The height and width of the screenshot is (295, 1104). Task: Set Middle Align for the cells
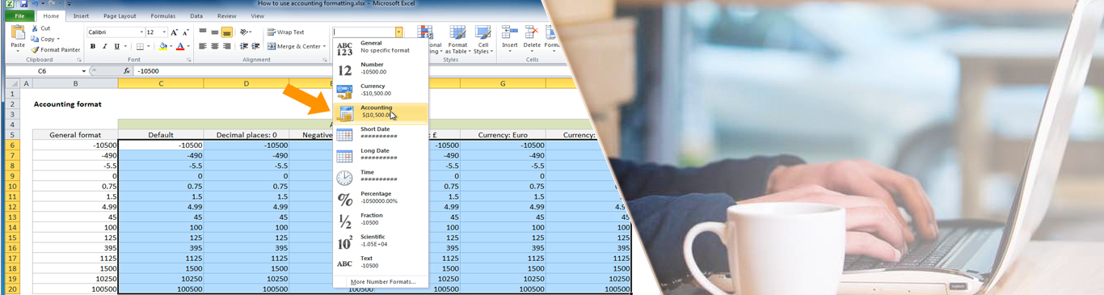tap(215, 32)
